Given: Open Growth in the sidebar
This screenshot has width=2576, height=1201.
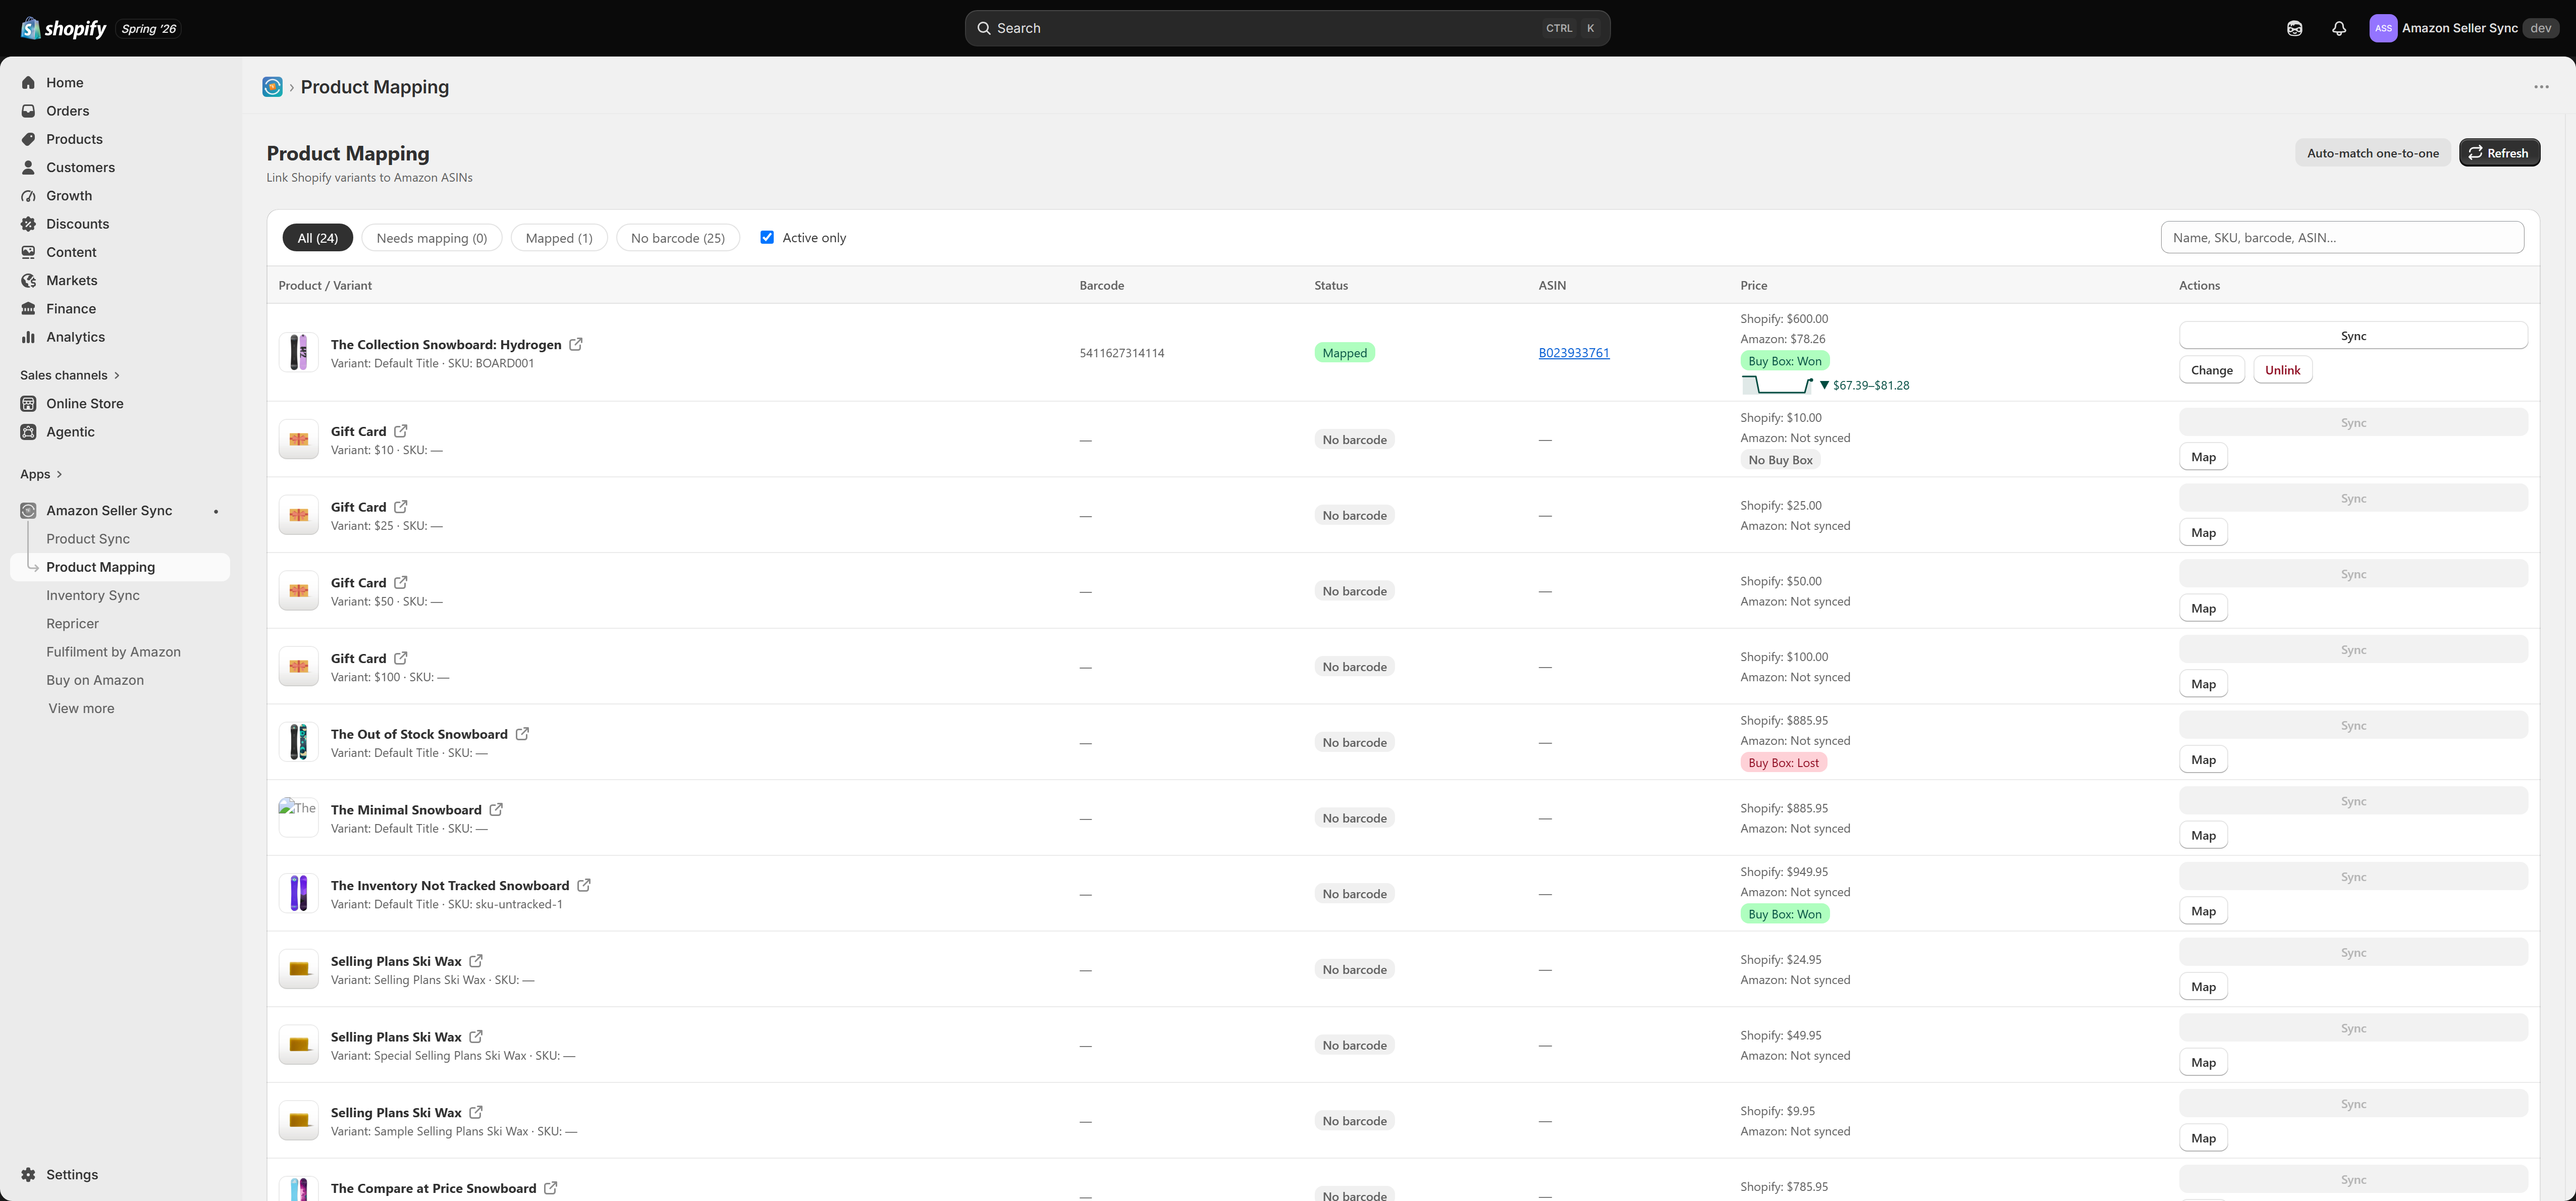Looking at the screenshot, I should [69, 196].
